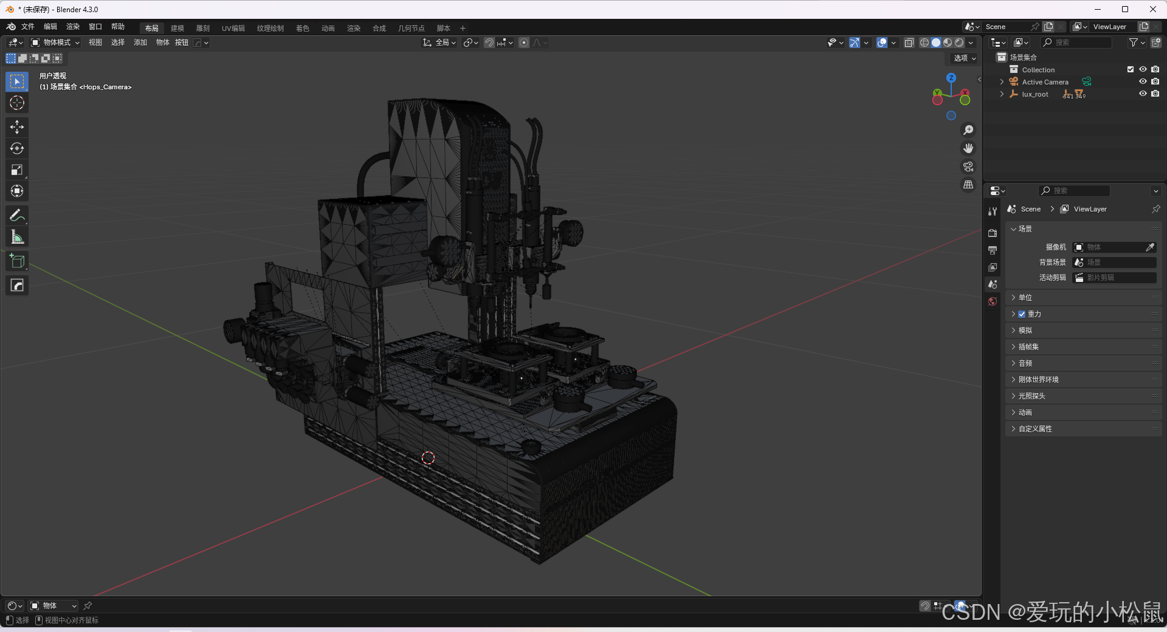Screen dimensions: 1167x632
Task: Hide Collection using its eye icon
Action: 1143,69
